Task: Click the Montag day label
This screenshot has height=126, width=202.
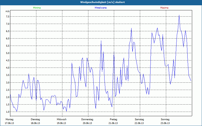Action: click(x=9, y=119)
